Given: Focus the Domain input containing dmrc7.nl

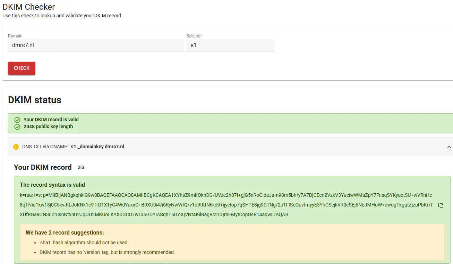Looking at the screenshot, I should pyautogui.click(x=95, y=45).
